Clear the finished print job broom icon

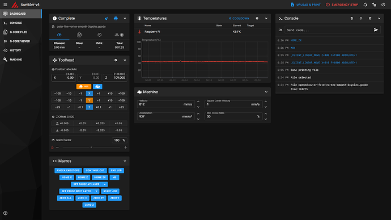107,18
